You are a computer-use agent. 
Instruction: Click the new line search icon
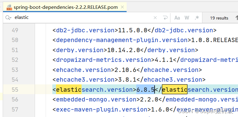(165, 18)
